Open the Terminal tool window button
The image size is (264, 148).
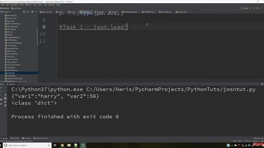pyautogui.click(x=26, y=138)
